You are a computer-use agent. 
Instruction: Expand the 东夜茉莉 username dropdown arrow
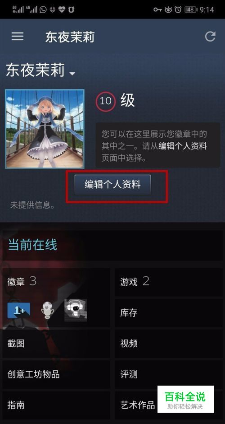pos(72,74)
